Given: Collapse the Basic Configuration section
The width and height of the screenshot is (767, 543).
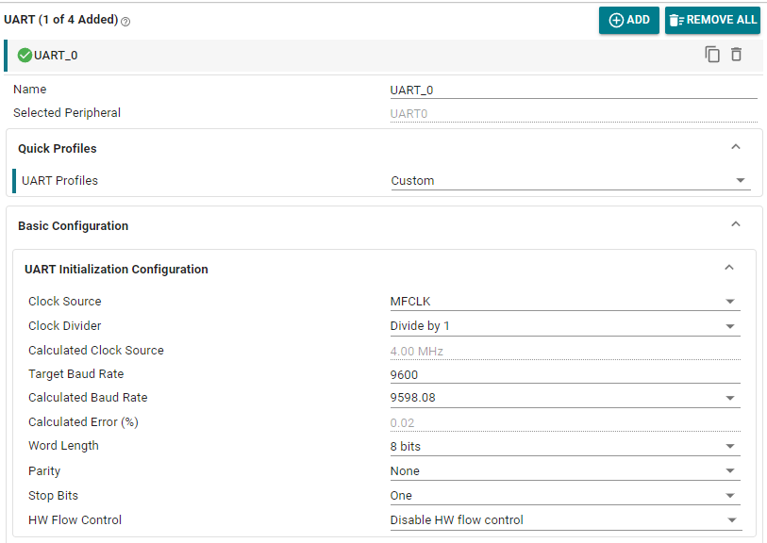Looking at the screenshot, I should tap(735, 223).
